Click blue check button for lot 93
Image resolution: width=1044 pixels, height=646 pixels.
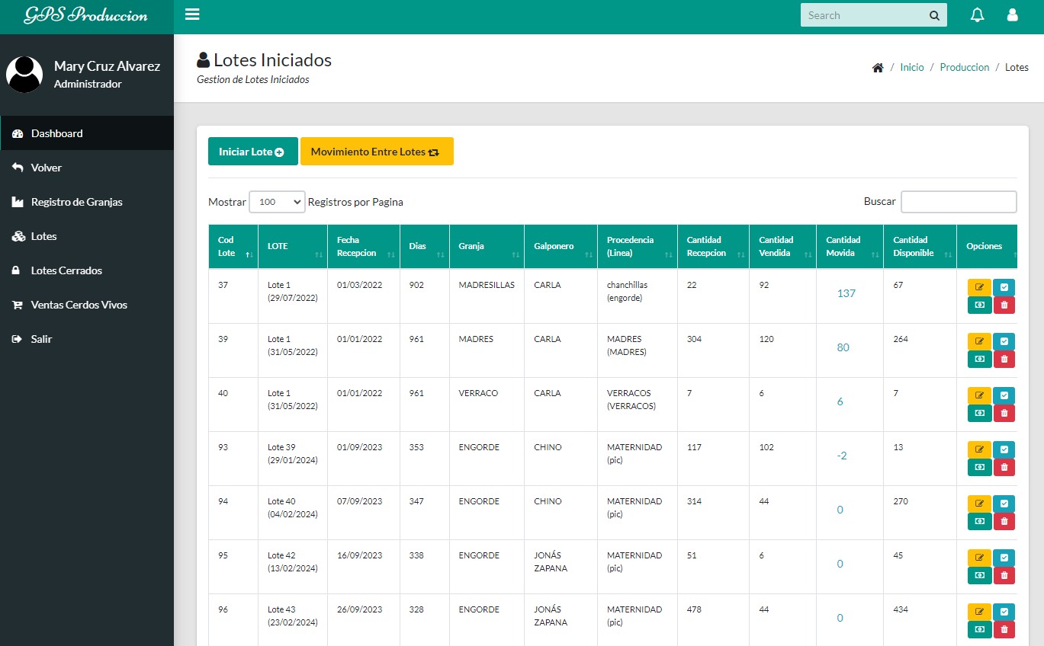click(1004, 450)
